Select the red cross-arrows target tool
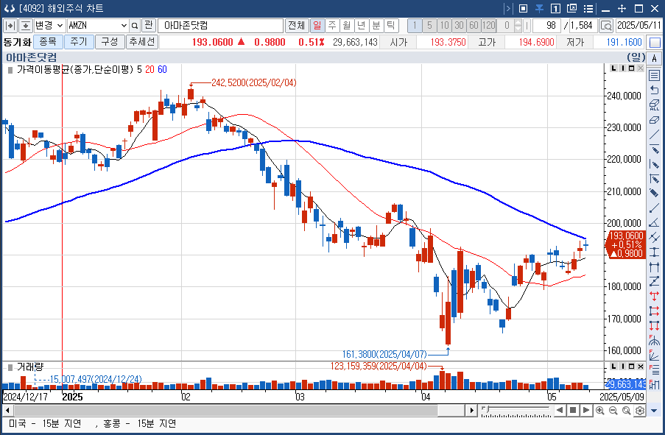 point(654,295)
